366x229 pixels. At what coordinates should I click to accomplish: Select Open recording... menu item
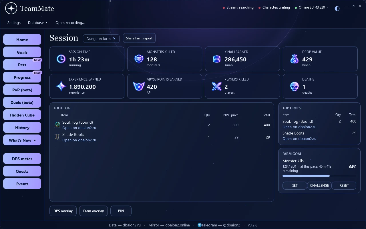[70, 23]
